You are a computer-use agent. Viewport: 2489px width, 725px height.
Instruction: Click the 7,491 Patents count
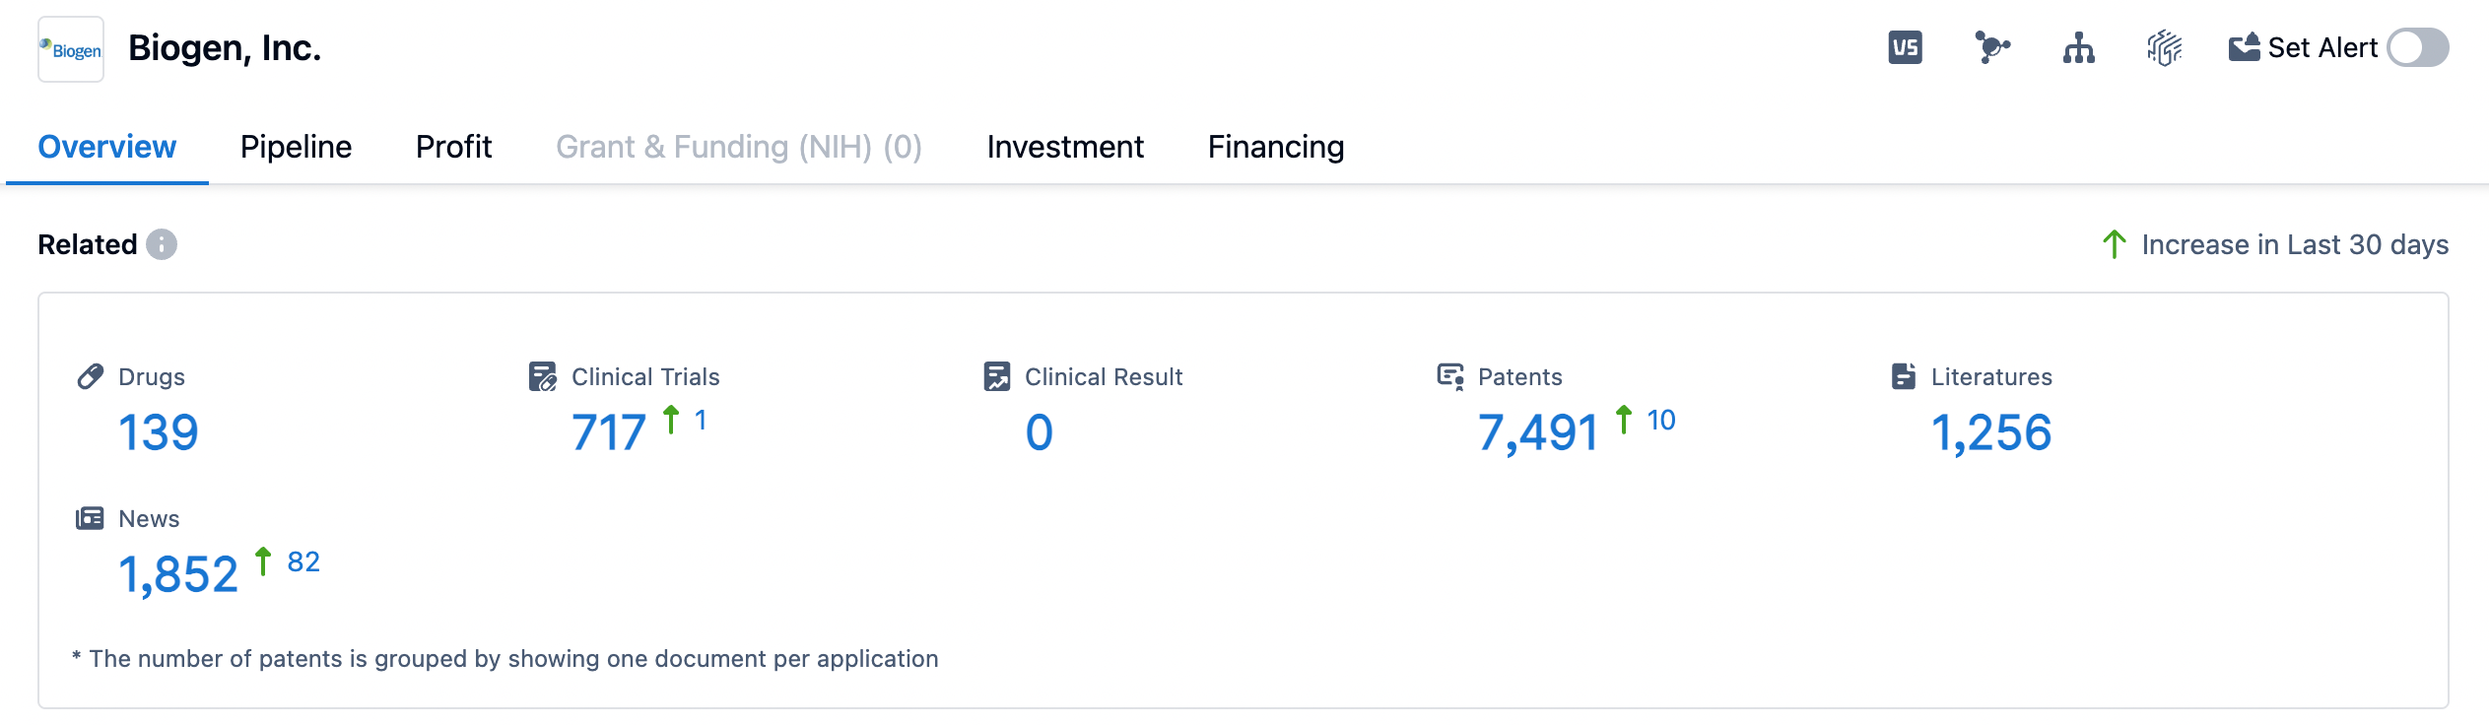coord(1538,432)
